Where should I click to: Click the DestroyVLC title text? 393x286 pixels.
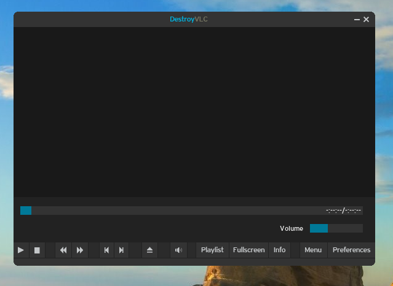point(189,19)
